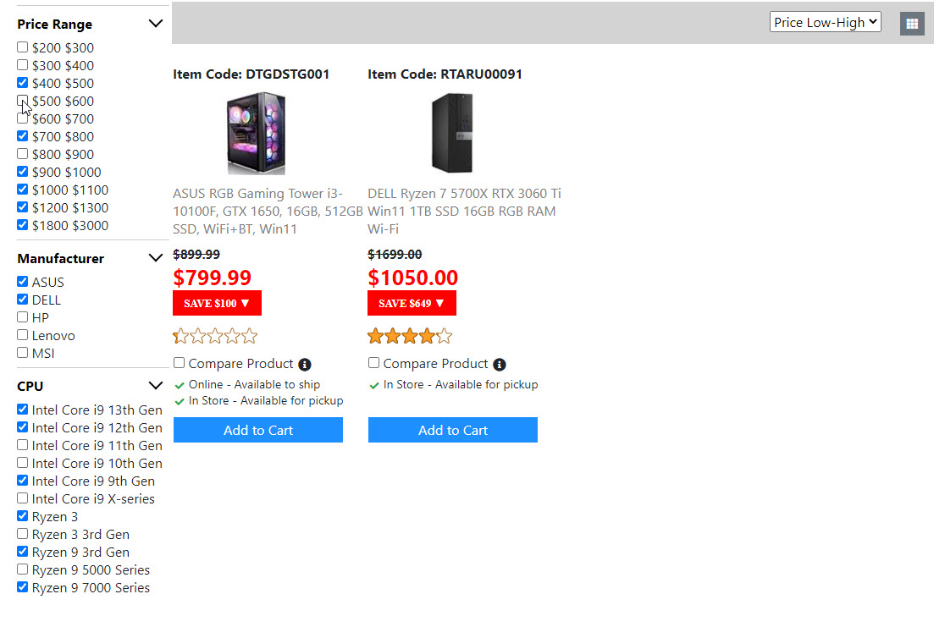Add the DELL Ryzen 7 to cart

453,430
